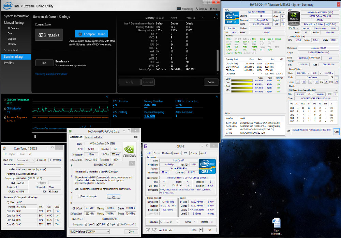The width and height of the screenshot is (341, 238).
Task: Switch to Sensors tab in GPU-Z
Action: 88,137
